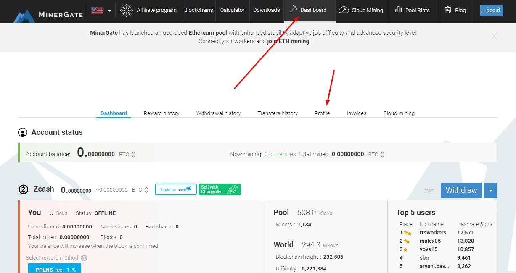
Task: Open the US flag language selector
Action: pos(101,10)
